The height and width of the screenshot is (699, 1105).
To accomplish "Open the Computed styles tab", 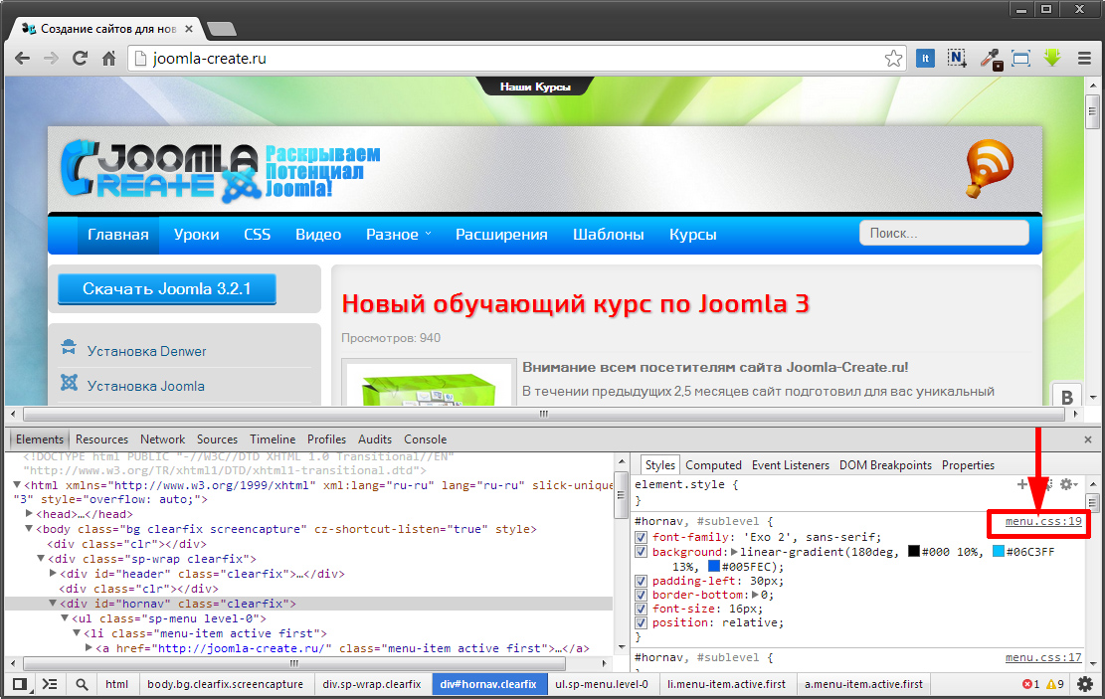I will pos(713,465).
